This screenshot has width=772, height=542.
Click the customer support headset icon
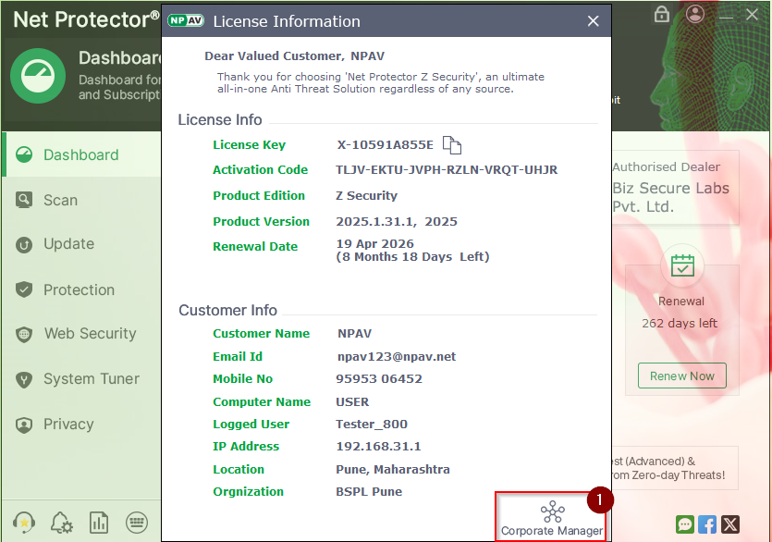click(x=24, y=524)
